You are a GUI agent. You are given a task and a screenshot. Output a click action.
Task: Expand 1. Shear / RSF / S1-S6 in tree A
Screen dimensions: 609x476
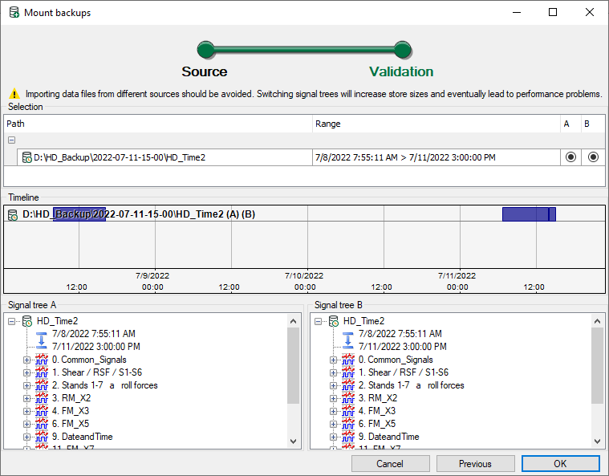coord(26,372)
